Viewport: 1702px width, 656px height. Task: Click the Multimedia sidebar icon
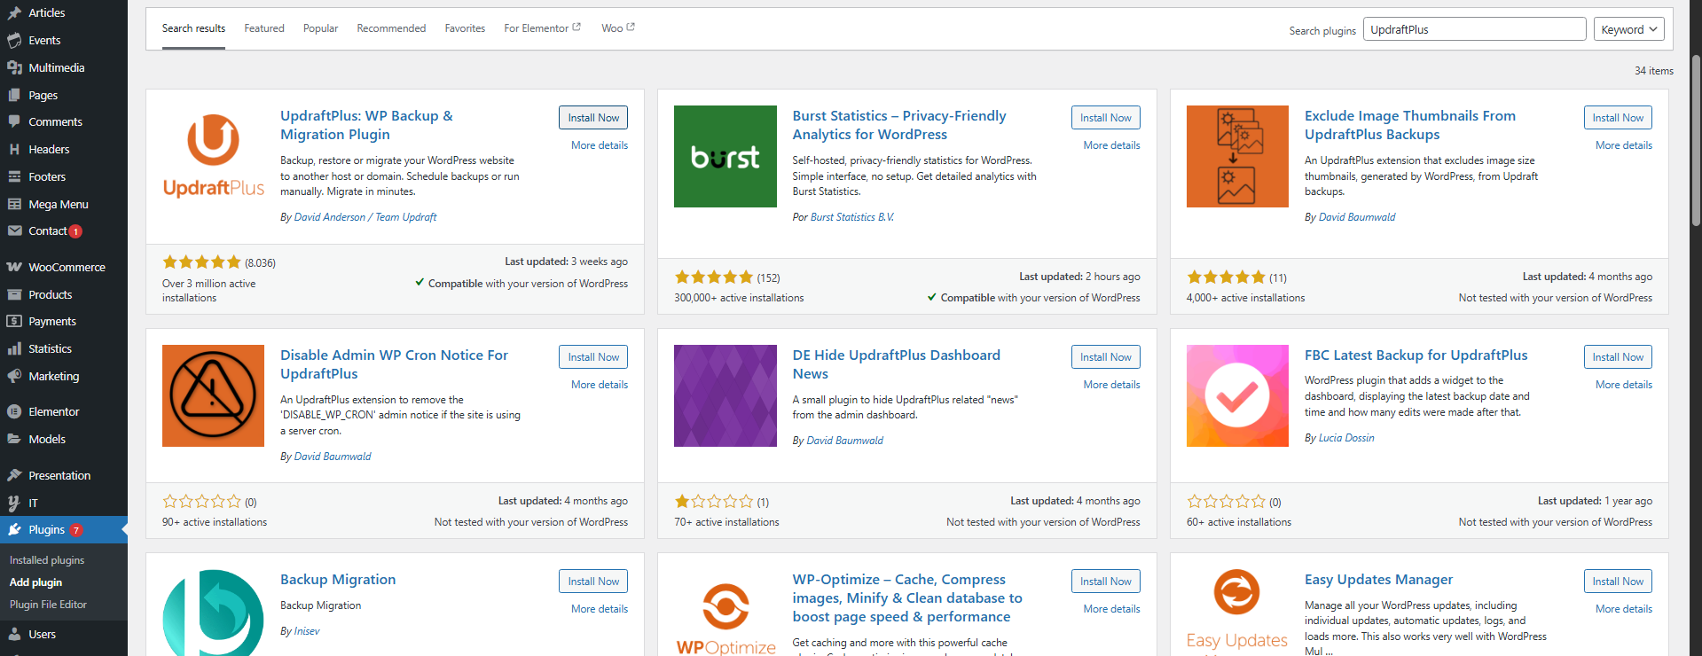[x=14, y=67]
